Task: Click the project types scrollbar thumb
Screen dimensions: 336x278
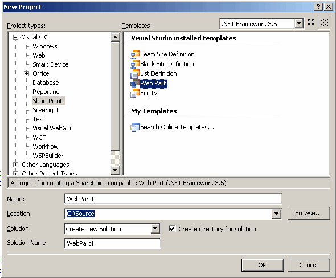Action: coord(116,96)
